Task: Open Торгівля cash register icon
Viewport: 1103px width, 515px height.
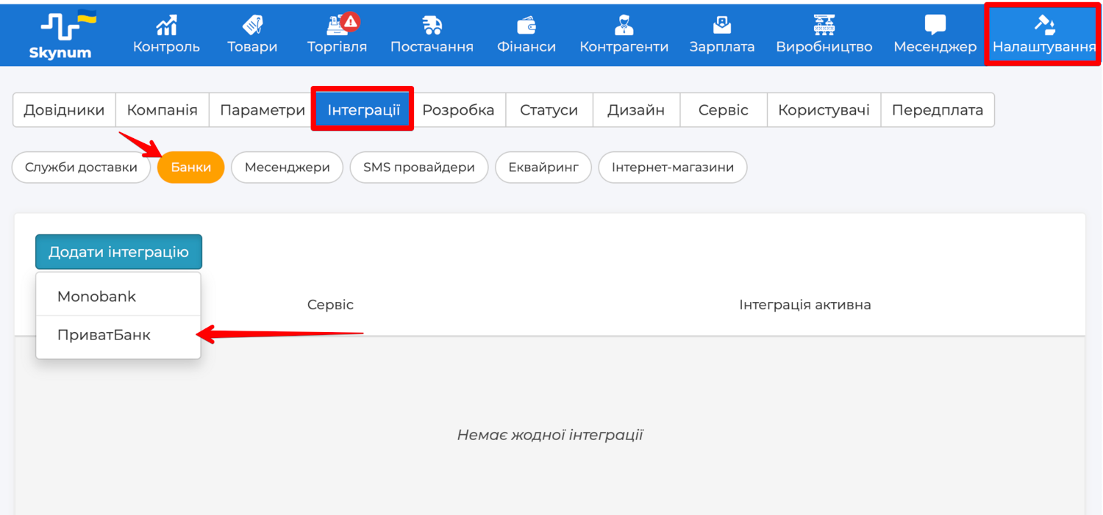Action: point(335,26)
